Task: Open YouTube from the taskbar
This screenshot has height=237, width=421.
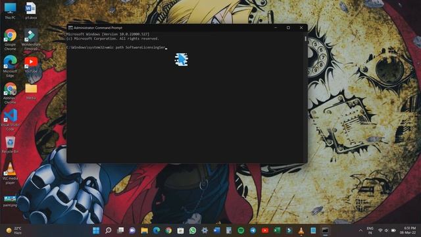Action: click(265, 230)
